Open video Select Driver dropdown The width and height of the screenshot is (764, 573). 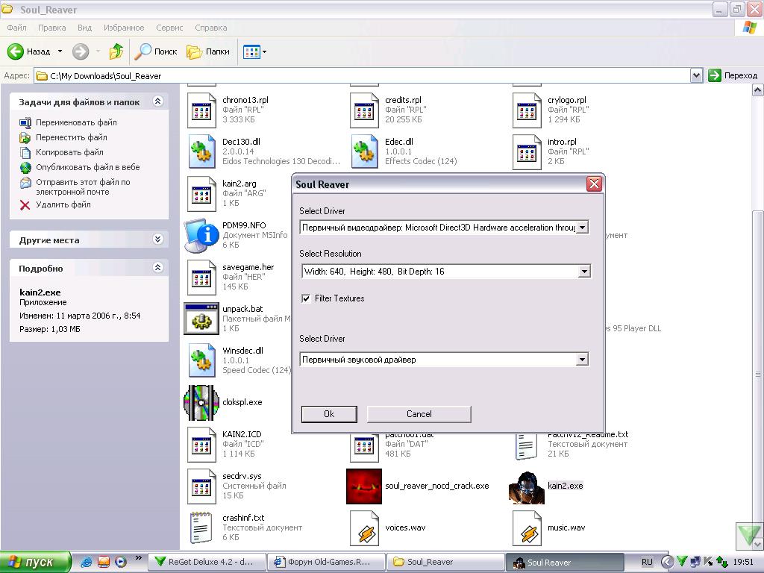[582, 228]
